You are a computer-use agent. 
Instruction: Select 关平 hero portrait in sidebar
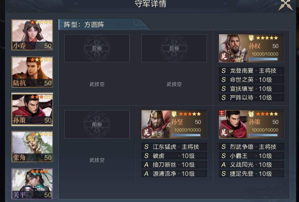[32, 184]
